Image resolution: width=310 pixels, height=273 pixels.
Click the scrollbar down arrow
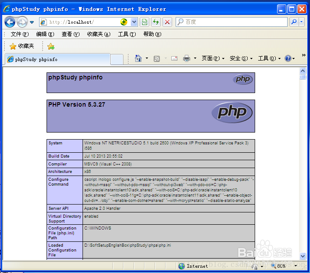pyautogui.click(x=303, y=256)
